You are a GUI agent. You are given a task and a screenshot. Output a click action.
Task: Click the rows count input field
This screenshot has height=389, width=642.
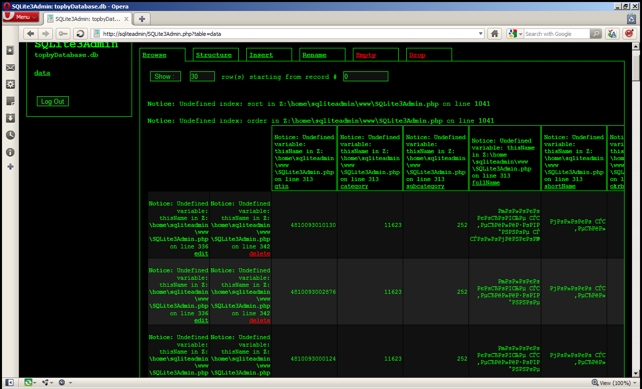tap(202, 76)
